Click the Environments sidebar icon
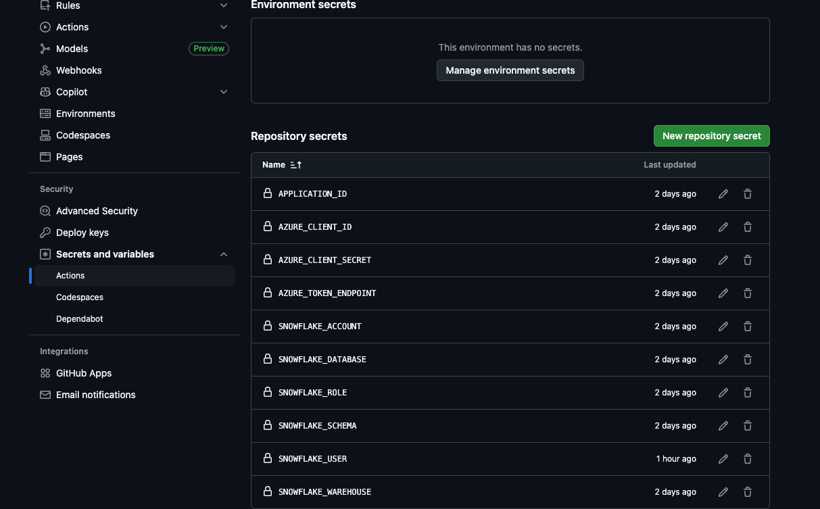 [x=45, y=114]
